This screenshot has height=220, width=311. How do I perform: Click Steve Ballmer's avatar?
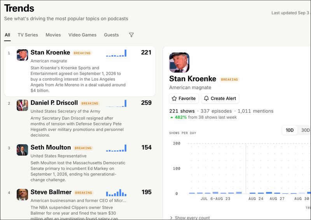pyautogui.click(x=22, y=194)
